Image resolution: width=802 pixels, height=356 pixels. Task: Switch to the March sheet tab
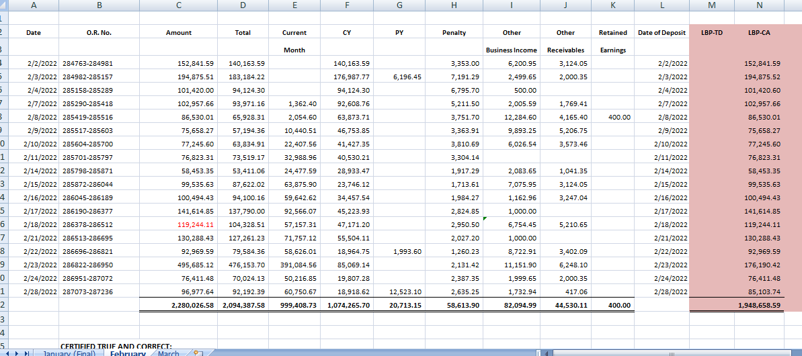pyautogui.click(x=168, y=353)
